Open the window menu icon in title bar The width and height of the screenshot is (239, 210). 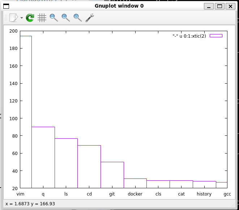coord(6,6)
